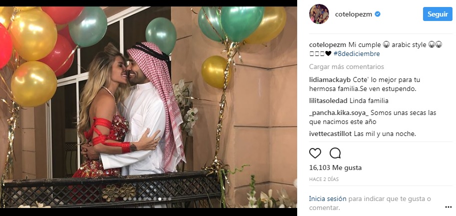Click cotelopezm username in the caption

(x=328, y=45)
